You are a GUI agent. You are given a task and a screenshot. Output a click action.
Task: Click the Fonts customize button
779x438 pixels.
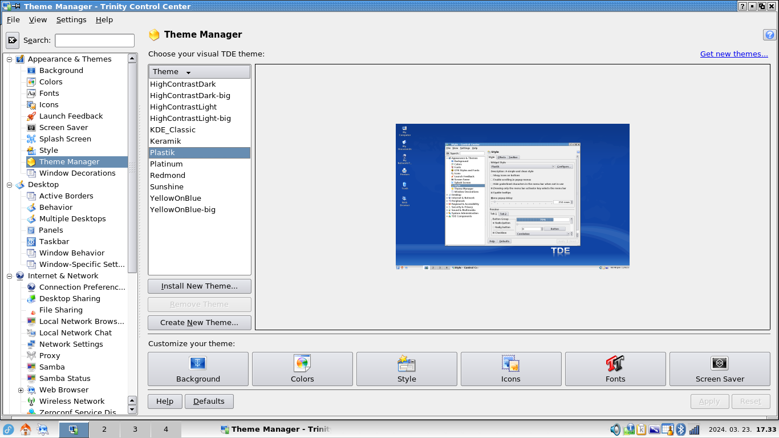pos(615,369)
